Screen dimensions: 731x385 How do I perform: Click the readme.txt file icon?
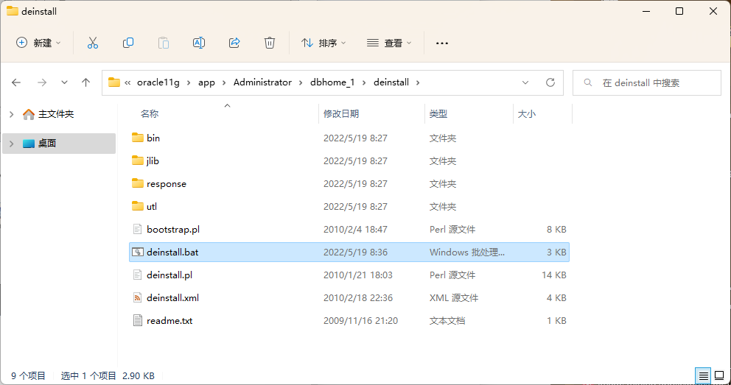click(x=138, y=320)
